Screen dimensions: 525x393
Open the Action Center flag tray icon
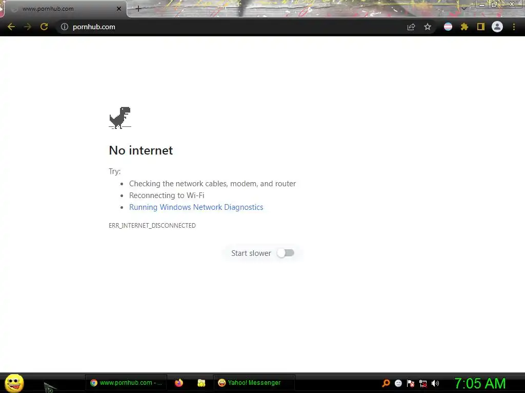[x=411, y=383]
